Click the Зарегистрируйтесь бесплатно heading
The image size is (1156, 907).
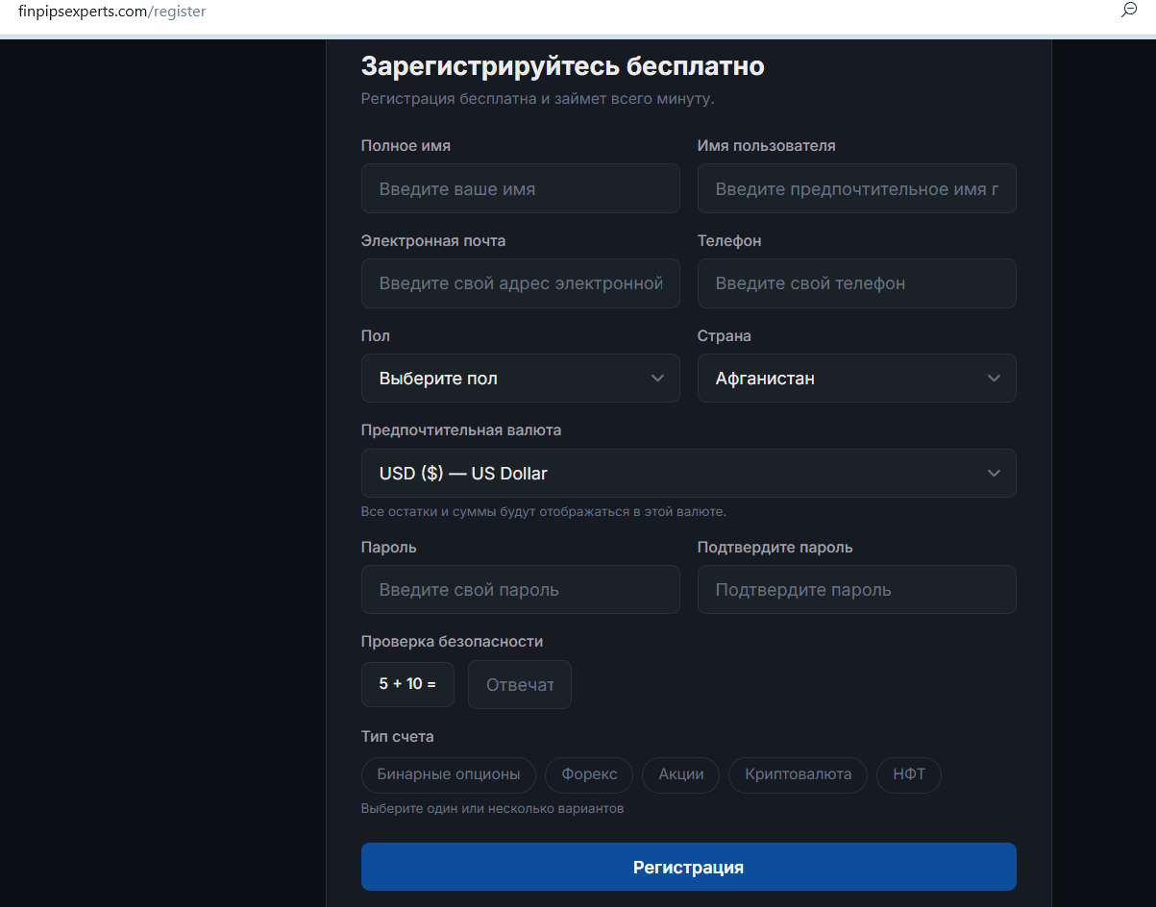(562, 66)
